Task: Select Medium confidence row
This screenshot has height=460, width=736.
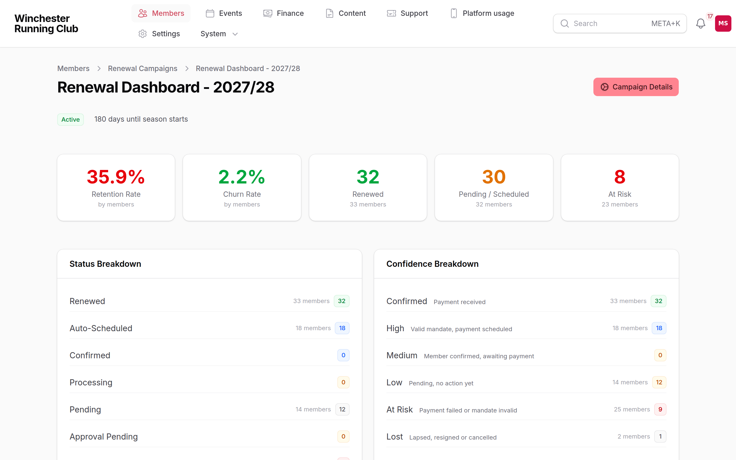Action: (x=526, y=355)
